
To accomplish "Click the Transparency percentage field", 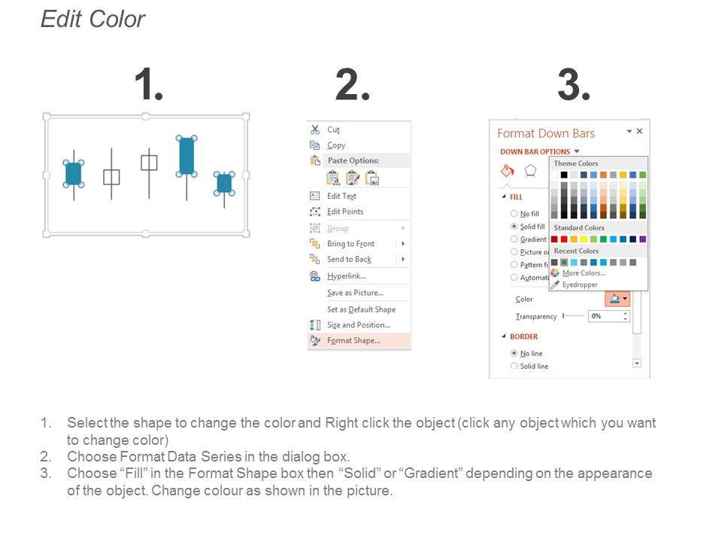I will pos(606,316).
